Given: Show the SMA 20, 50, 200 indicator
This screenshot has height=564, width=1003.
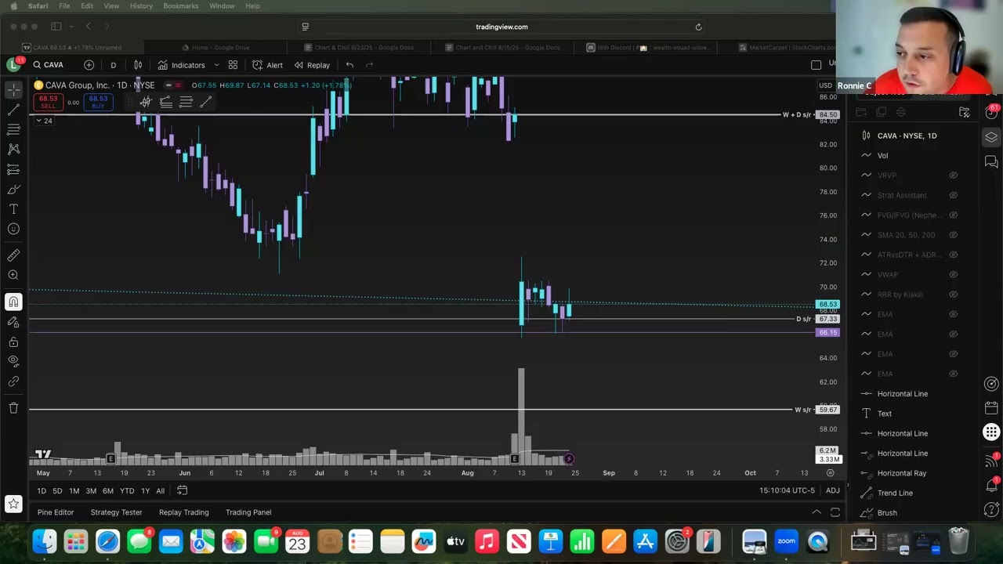Looking at the screenshot, I should [x=954, y=235].
